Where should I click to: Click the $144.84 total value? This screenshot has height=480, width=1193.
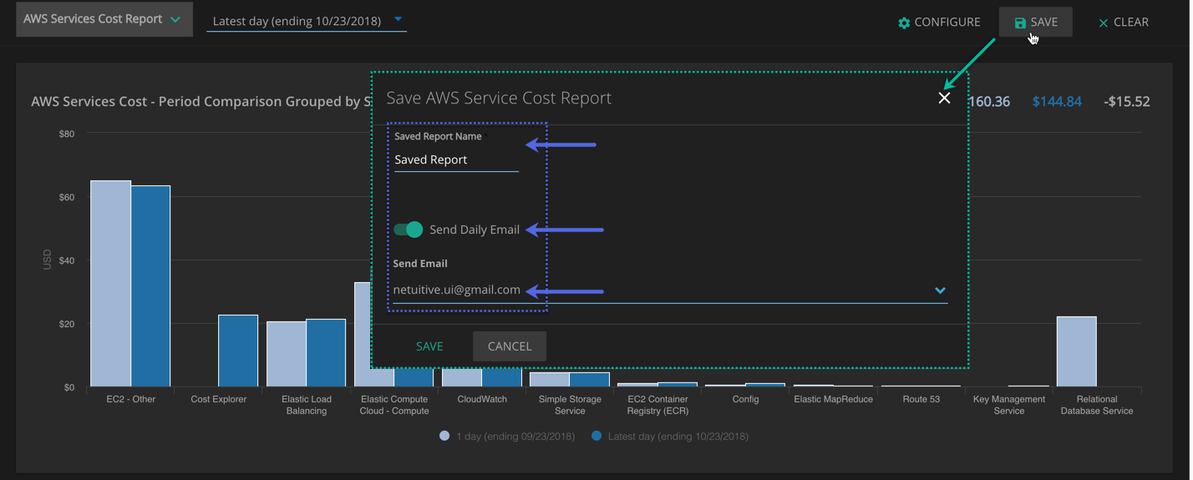click(x=1057, y=102)
